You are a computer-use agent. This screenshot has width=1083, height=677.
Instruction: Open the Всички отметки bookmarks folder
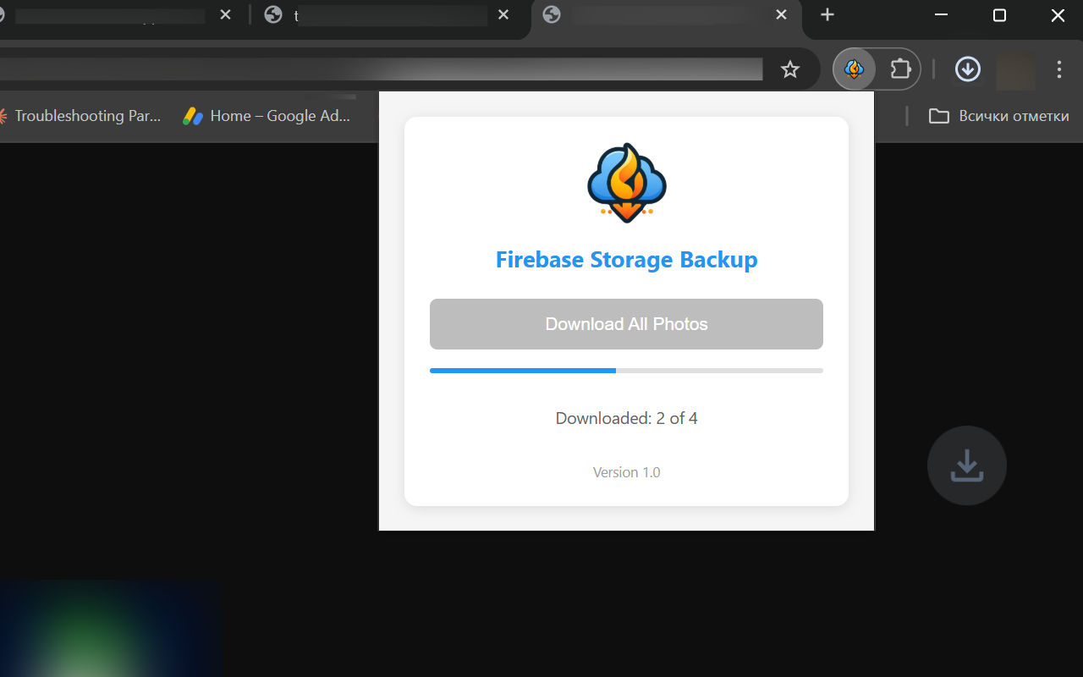click(x=999, y=116)
